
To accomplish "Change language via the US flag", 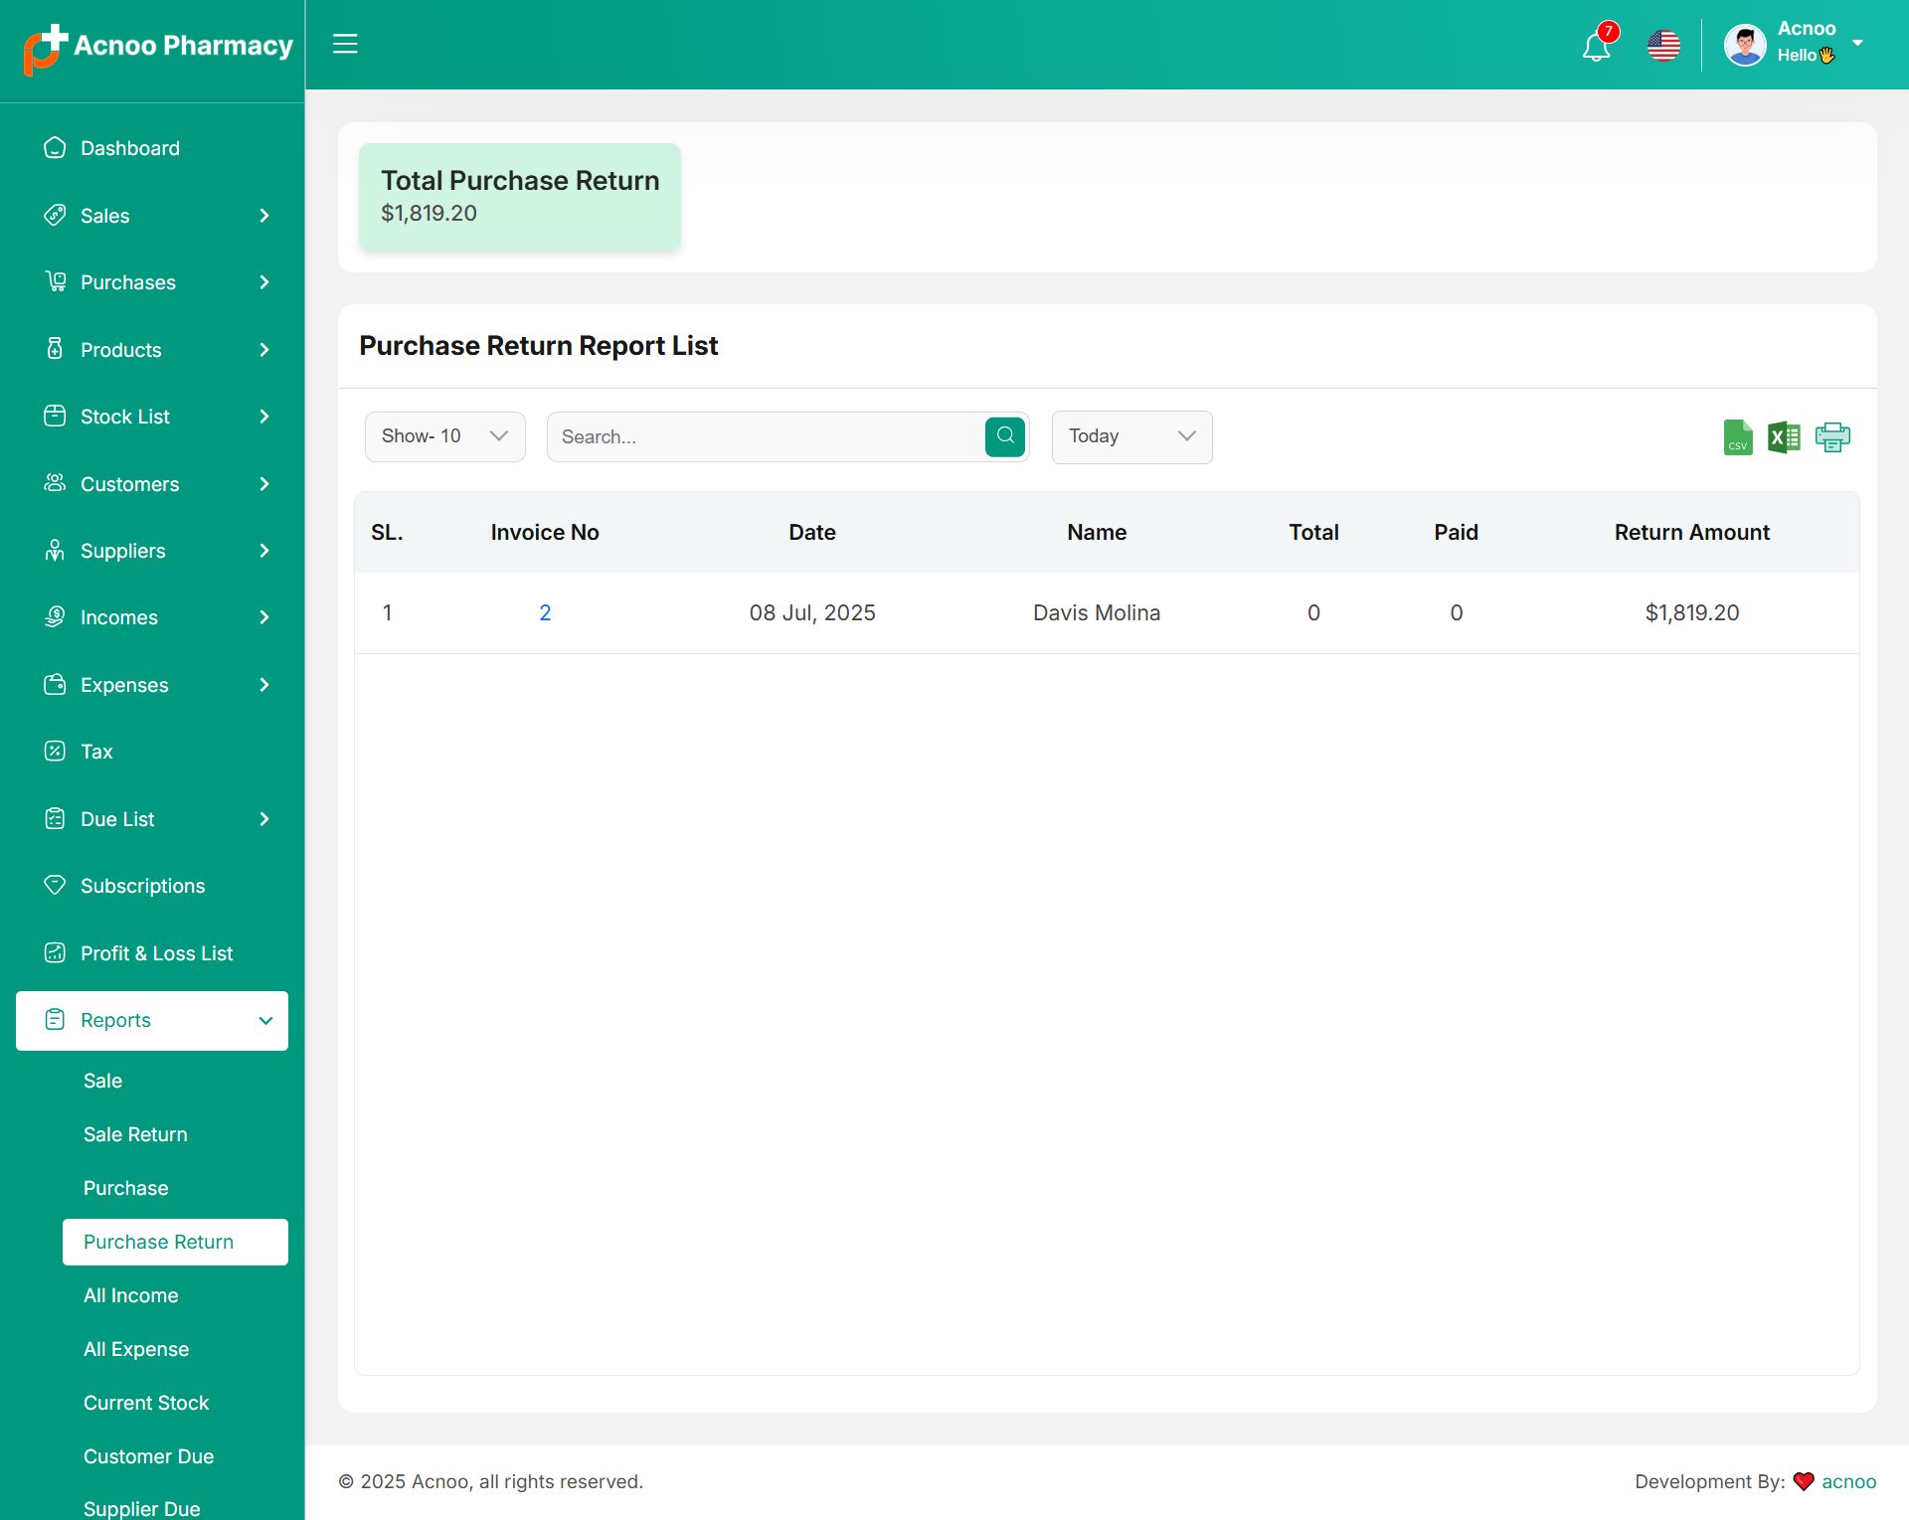I will coord(1663,46).
